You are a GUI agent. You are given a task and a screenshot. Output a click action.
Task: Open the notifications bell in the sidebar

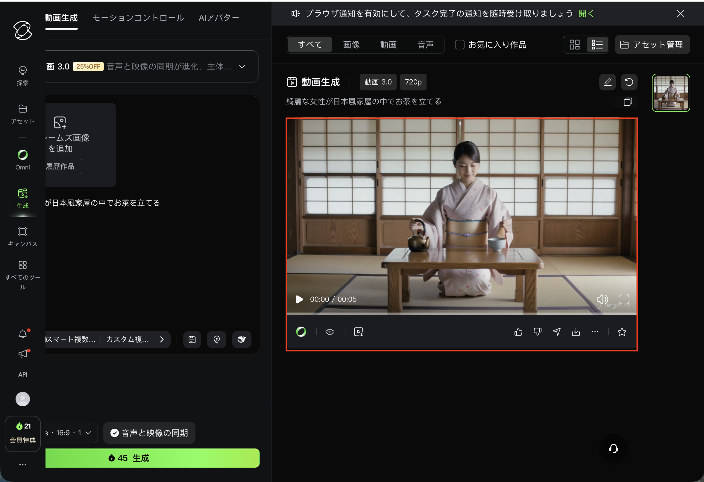pos(23,334)
